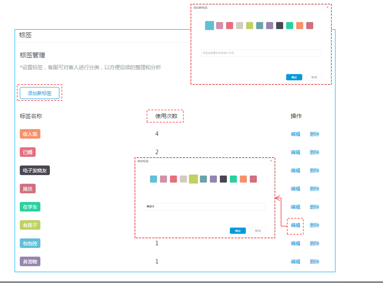This screenshot has height=283, width=383.
Task: Pick the mint green swatch in 修改标签 dialog
Action: 233,179
